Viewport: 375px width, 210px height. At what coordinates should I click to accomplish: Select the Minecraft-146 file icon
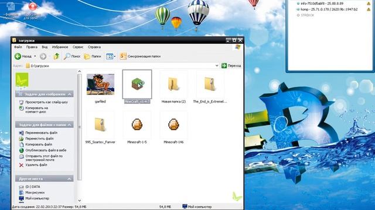tap(173, 124)
